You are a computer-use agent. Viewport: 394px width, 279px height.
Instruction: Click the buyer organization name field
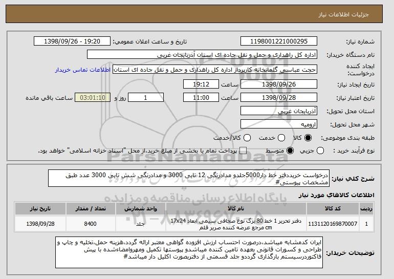[202, 55]
